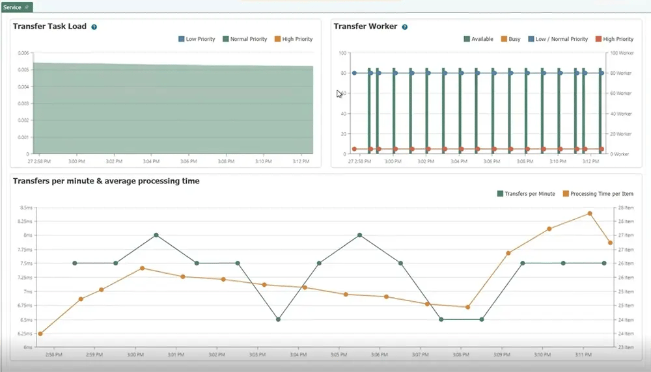Screen dimensions: 651x372
Task: Click the first orange data point at 6.25ms
Action: (x=40, y=334)
